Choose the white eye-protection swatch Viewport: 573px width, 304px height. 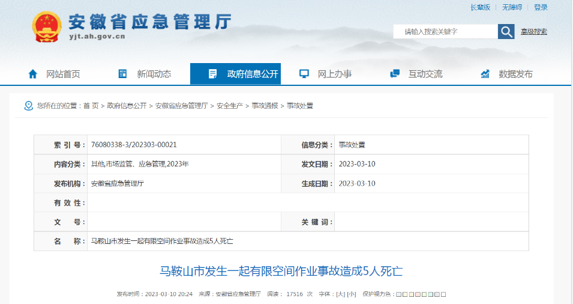tap(443, 294)
